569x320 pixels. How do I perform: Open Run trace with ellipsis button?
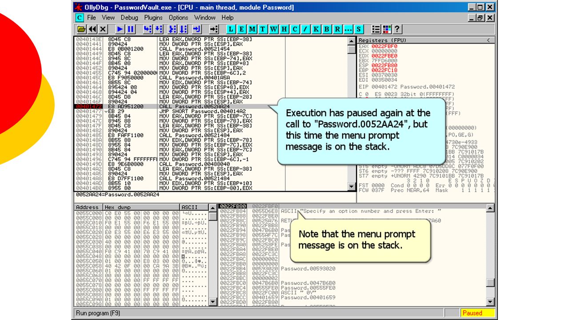(x=348, y=29)
